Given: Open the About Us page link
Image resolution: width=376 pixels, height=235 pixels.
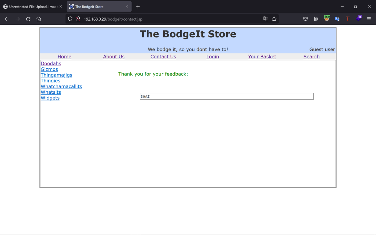Looking at the screenshot, I should pos(114,57).
